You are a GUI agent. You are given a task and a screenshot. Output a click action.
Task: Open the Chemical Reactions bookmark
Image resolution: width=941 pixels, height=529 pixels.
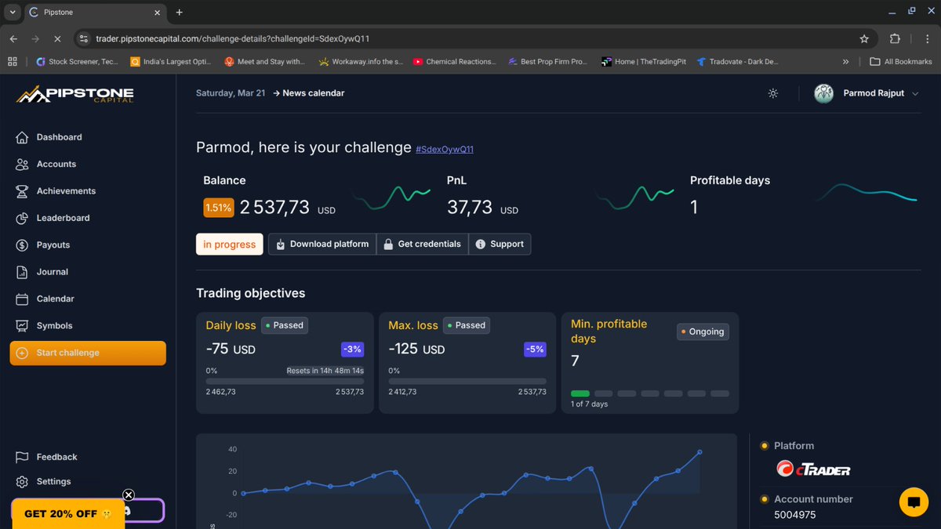coord(455,61)
